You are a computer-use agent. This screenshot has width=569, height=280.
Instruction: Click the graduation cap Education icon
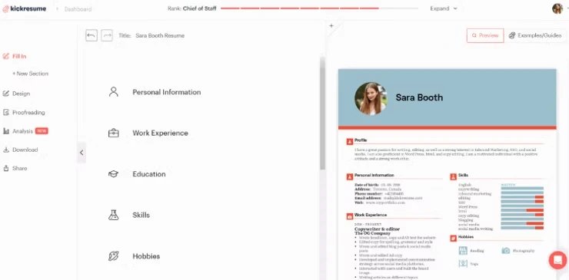(x=114, y=174)
